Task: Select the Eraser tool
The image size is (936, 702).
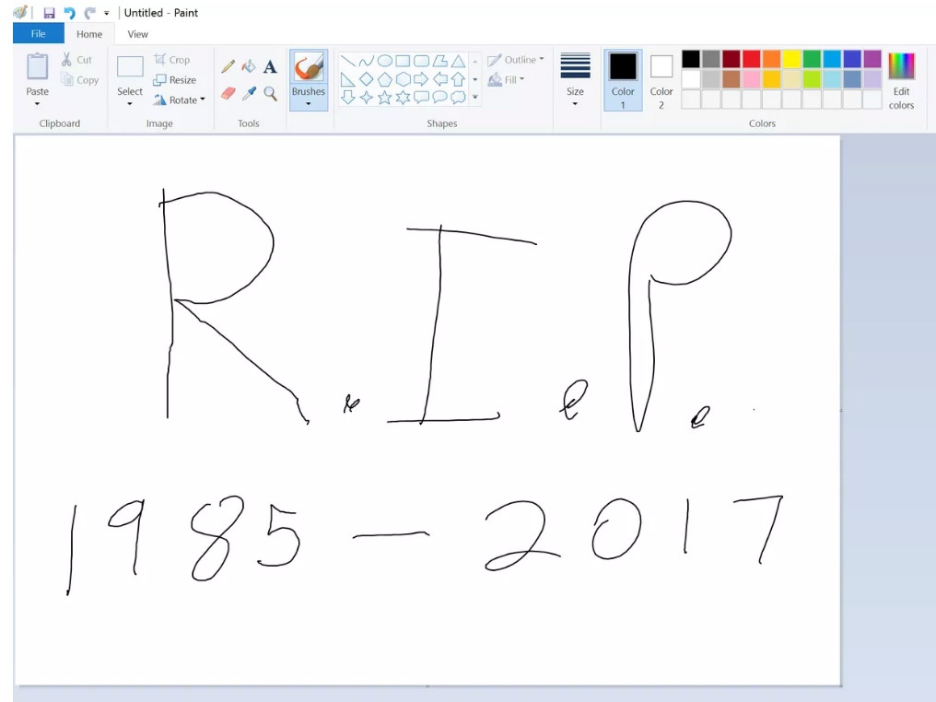Action: click(228, 91)
